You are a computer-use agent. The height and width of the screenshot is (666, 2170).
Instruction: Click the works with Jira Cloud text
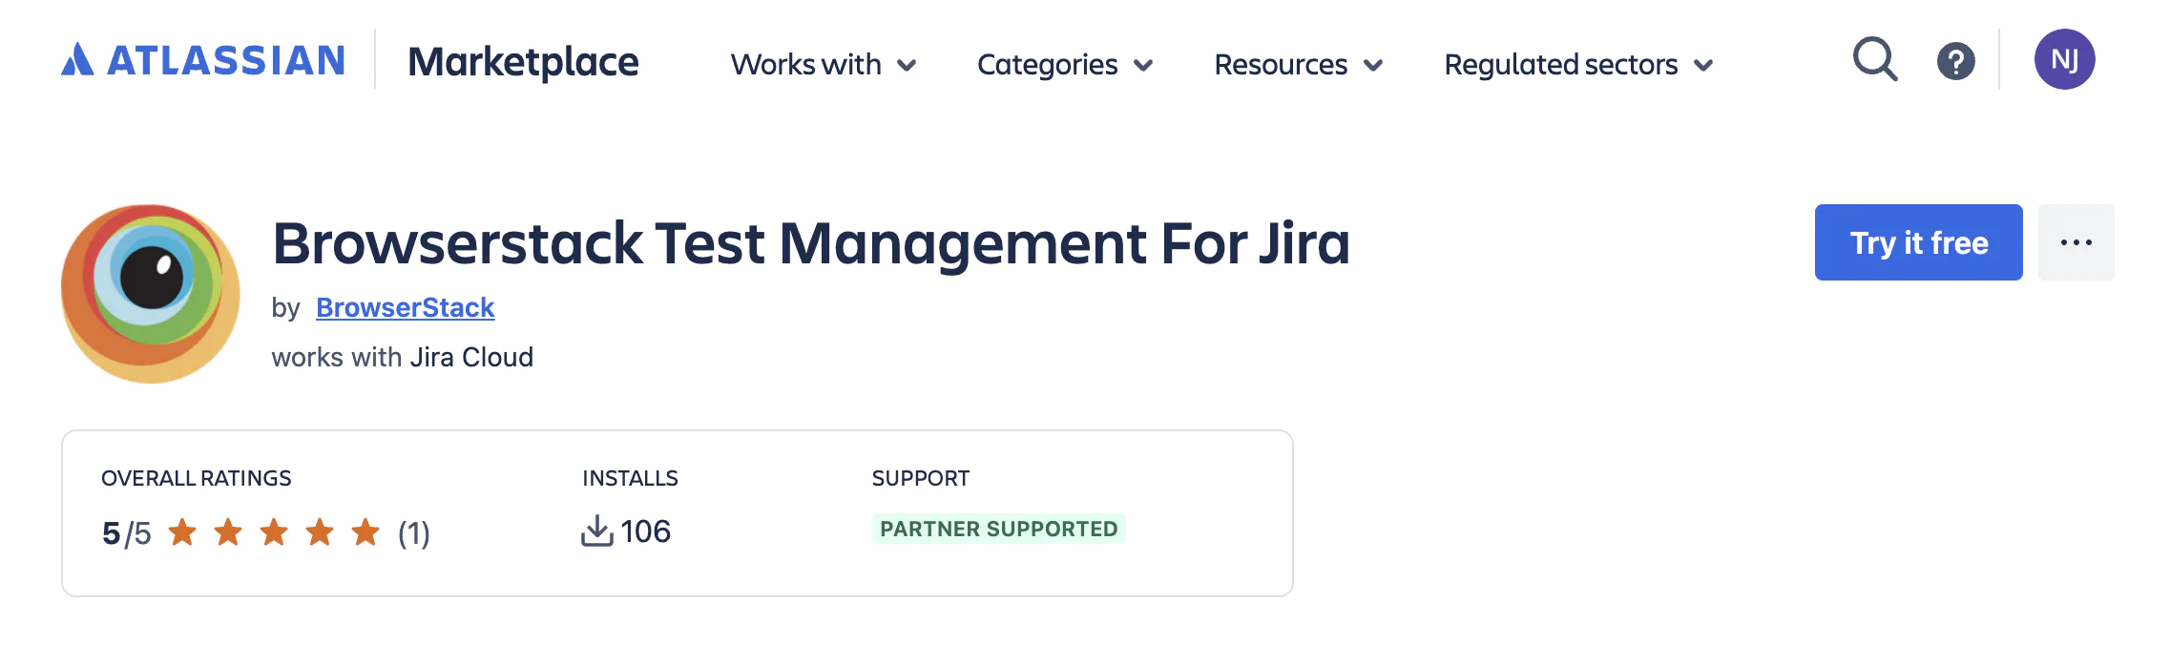[x=402, y=357]
